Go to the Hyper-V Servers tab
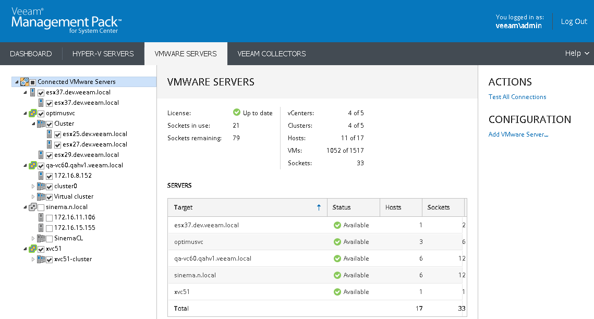Viewport: 594px width, 319px height. click(x=103, y=54)
